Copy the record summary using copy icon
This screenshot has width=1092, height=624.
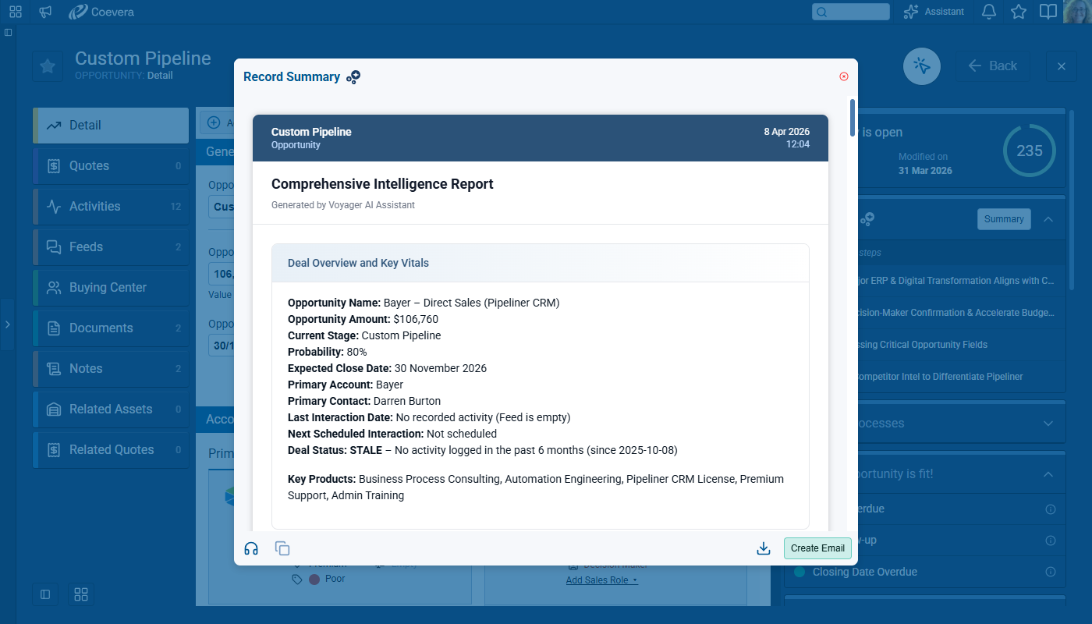(x=282, y=548)
